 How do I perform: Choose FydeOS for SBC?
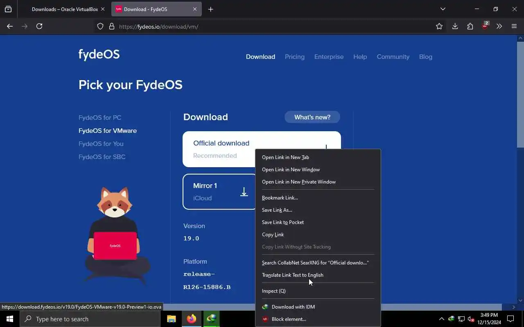tap(102, 157)
